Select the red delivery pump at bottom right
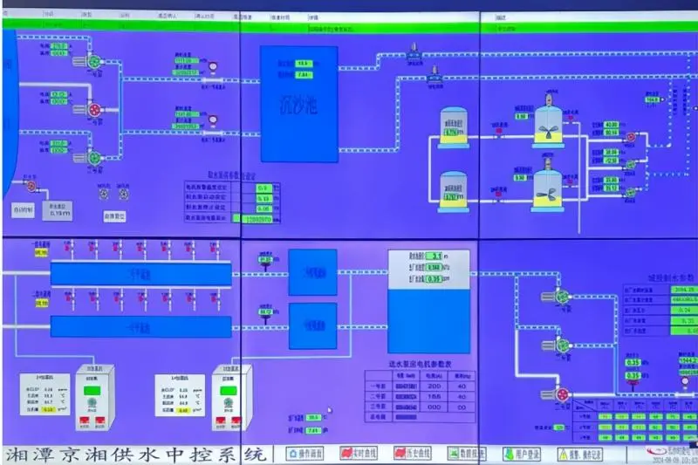This screenshot has width=698, height=465. point(563,393)
